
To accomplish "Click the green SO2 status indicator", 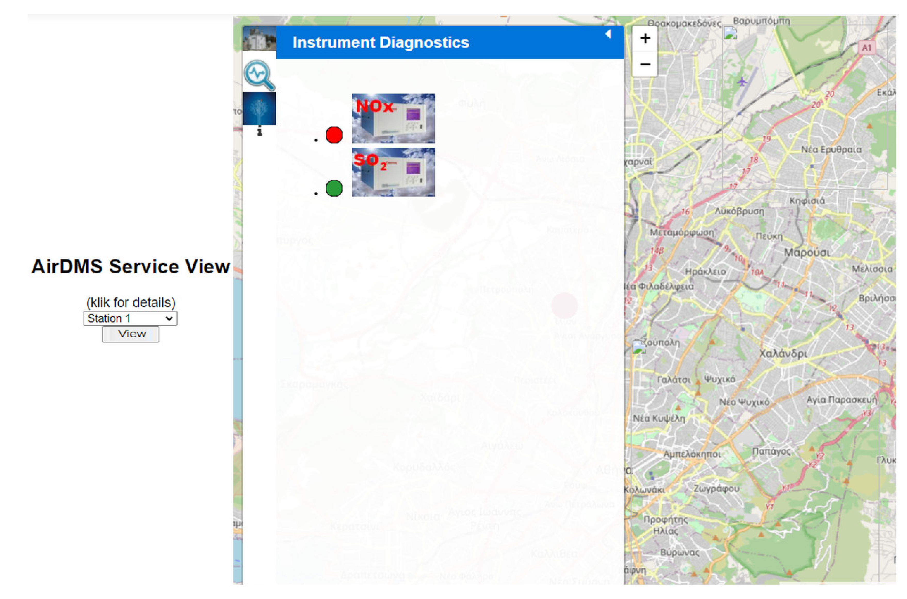I will 334,188.
